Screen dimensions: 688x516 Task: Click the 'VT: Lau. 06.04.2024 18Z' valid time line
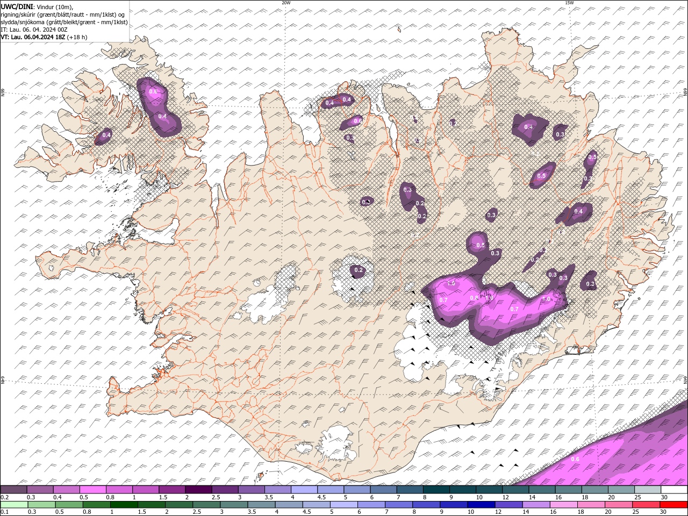coord(33,37)
